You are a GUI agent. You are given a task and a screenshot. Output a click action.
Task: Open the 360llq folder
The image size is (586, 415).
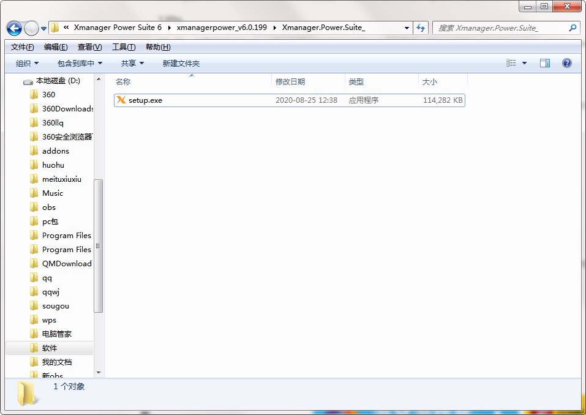point(53,123)
